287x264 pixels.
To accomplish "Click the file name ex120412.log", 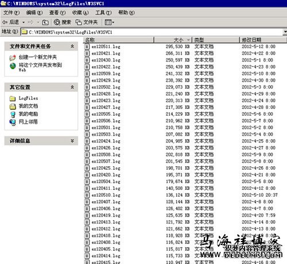I will click(106, 229).
